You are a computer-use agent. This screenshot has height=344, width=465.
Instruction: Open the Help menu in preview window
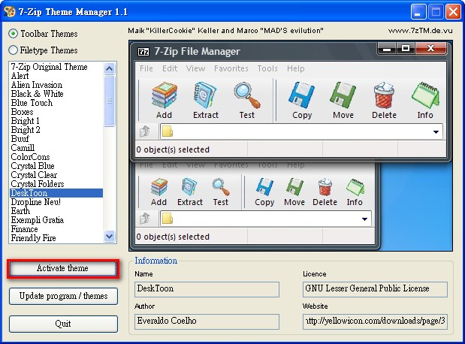click(x=295, y=68)
